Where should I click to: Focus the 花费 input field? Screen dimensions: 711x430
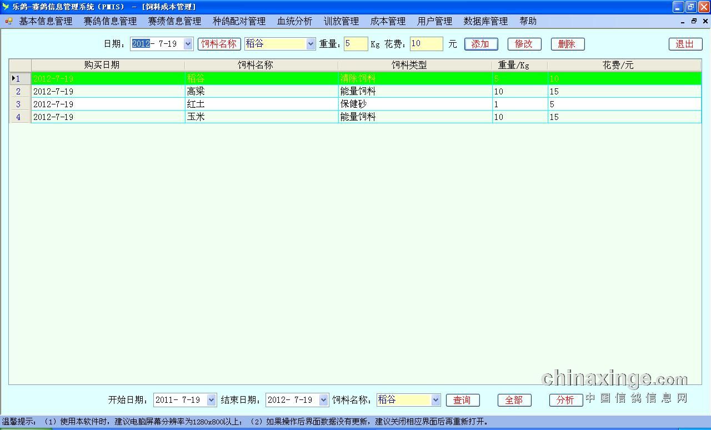tap(426, 44)
